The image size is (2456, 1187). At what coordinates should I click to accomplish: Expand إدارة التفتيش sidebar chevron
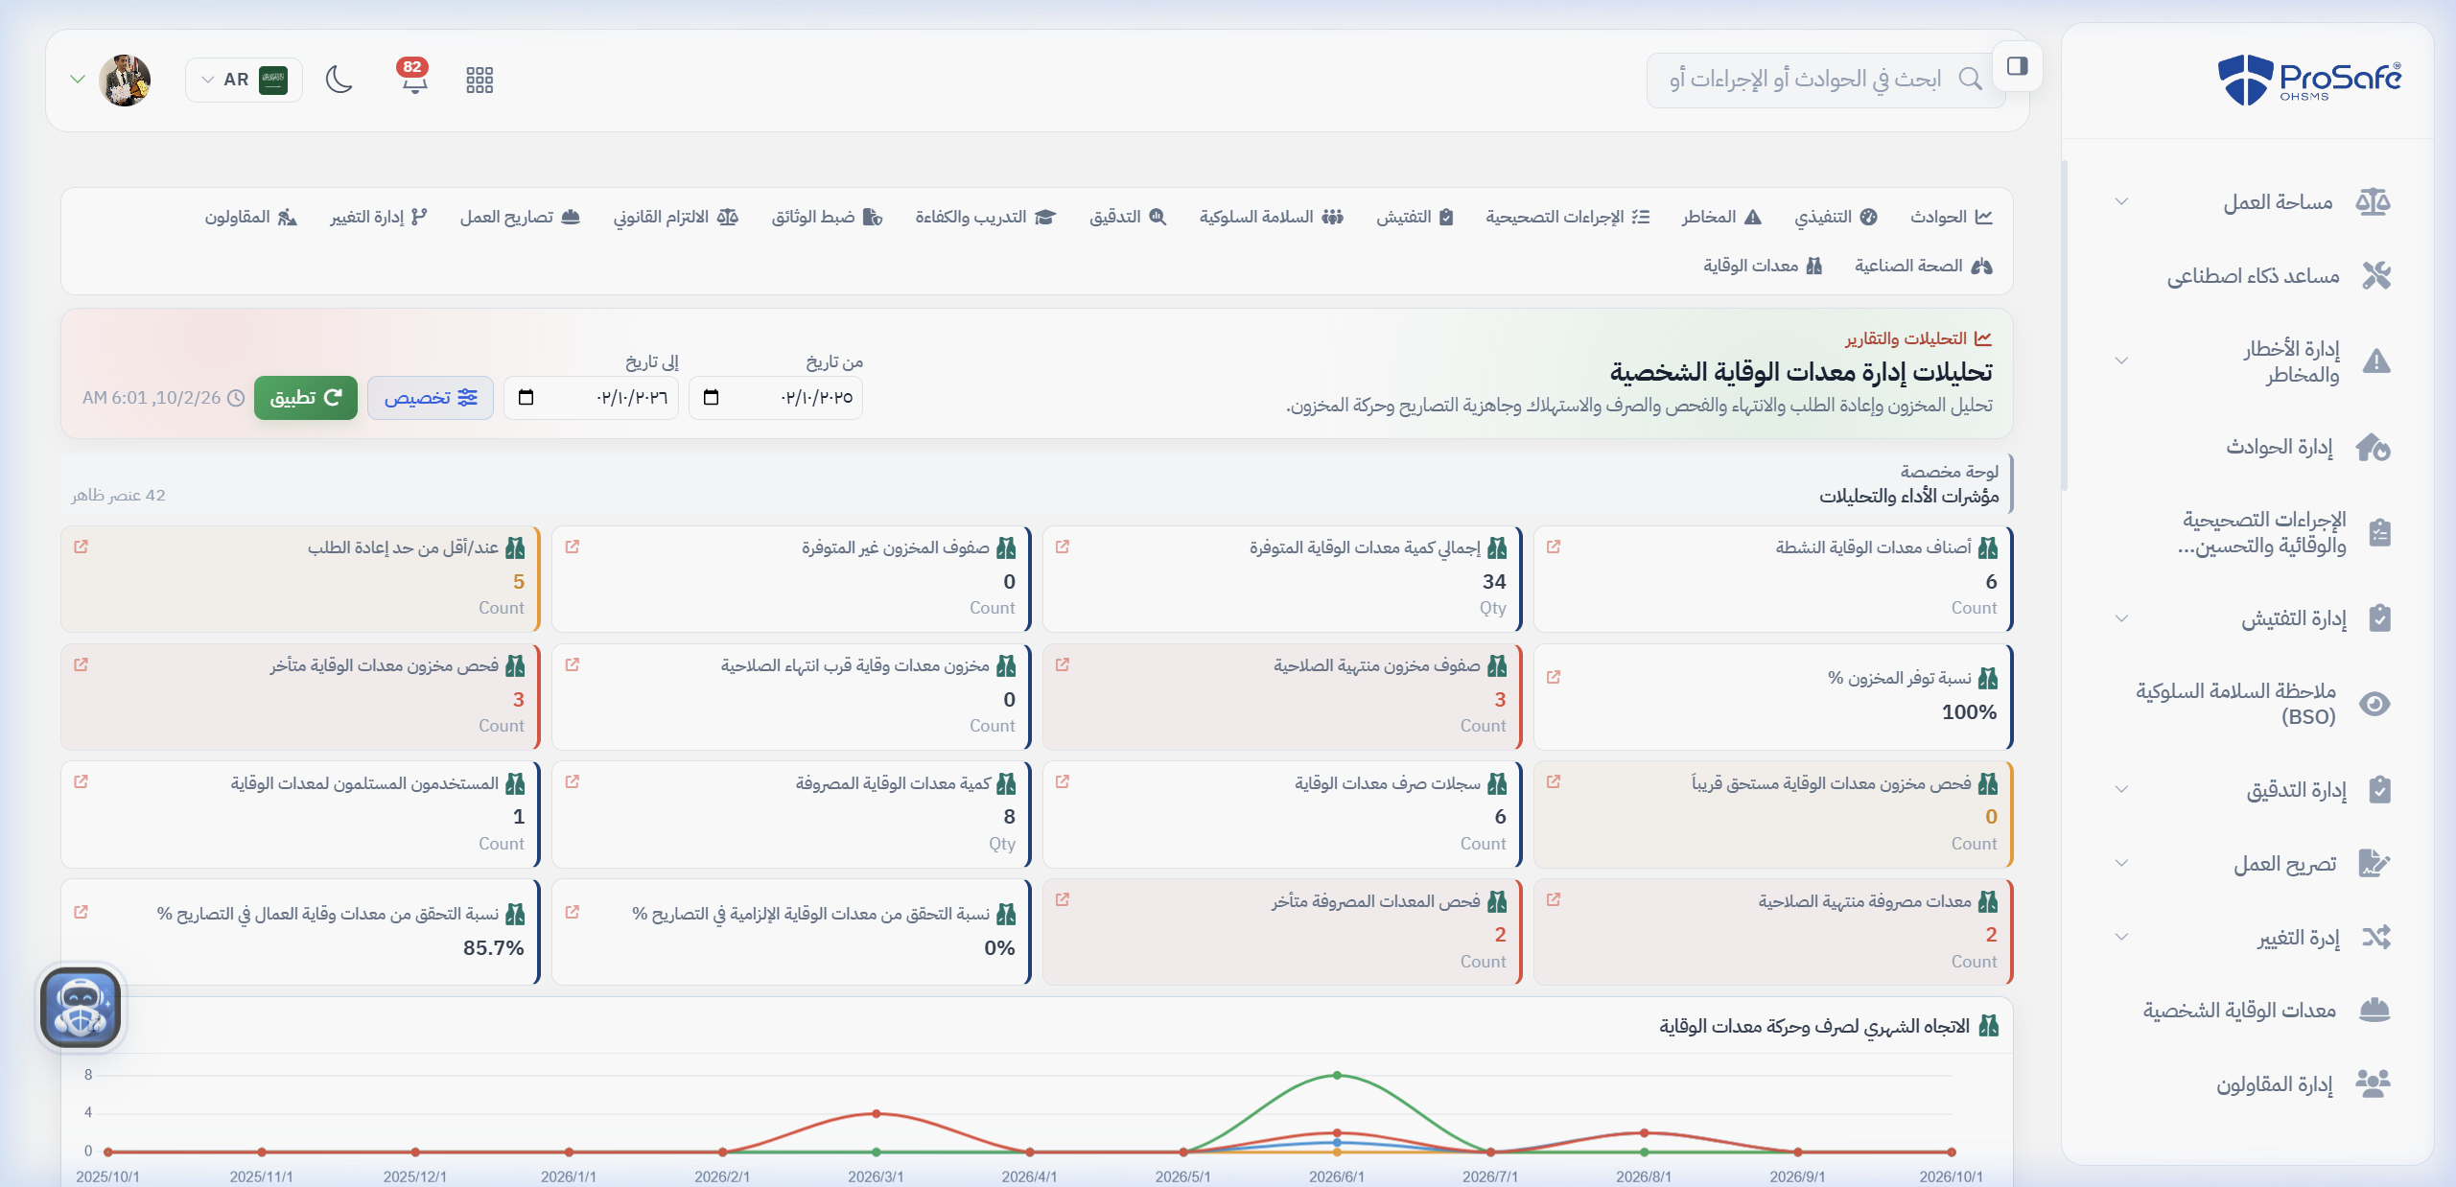pos(2121,618)
